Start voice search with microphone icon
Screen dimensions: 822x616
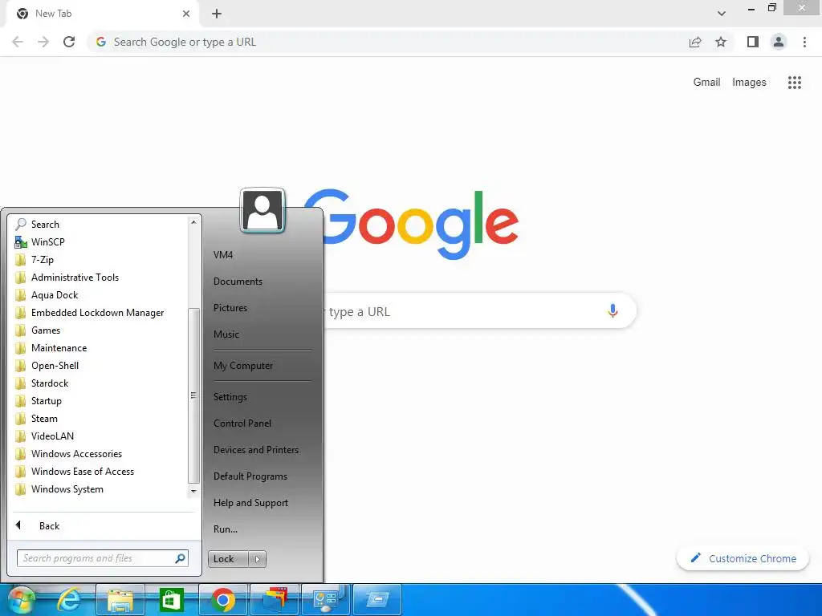tap(612, 310)
